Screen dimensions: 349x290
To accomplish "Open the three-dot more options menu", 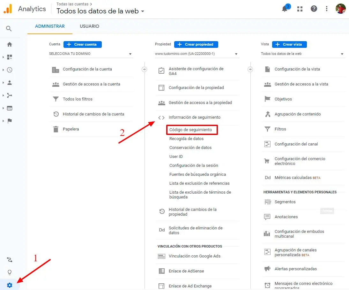I will [327, 9].
